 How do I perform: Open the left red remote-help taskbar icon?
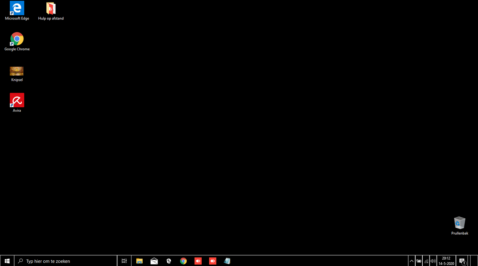(x=198, y=261)
